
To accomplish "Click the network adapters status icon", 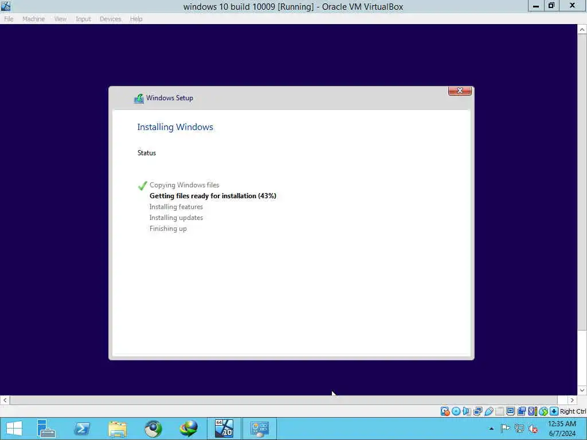I will [478, 411].
